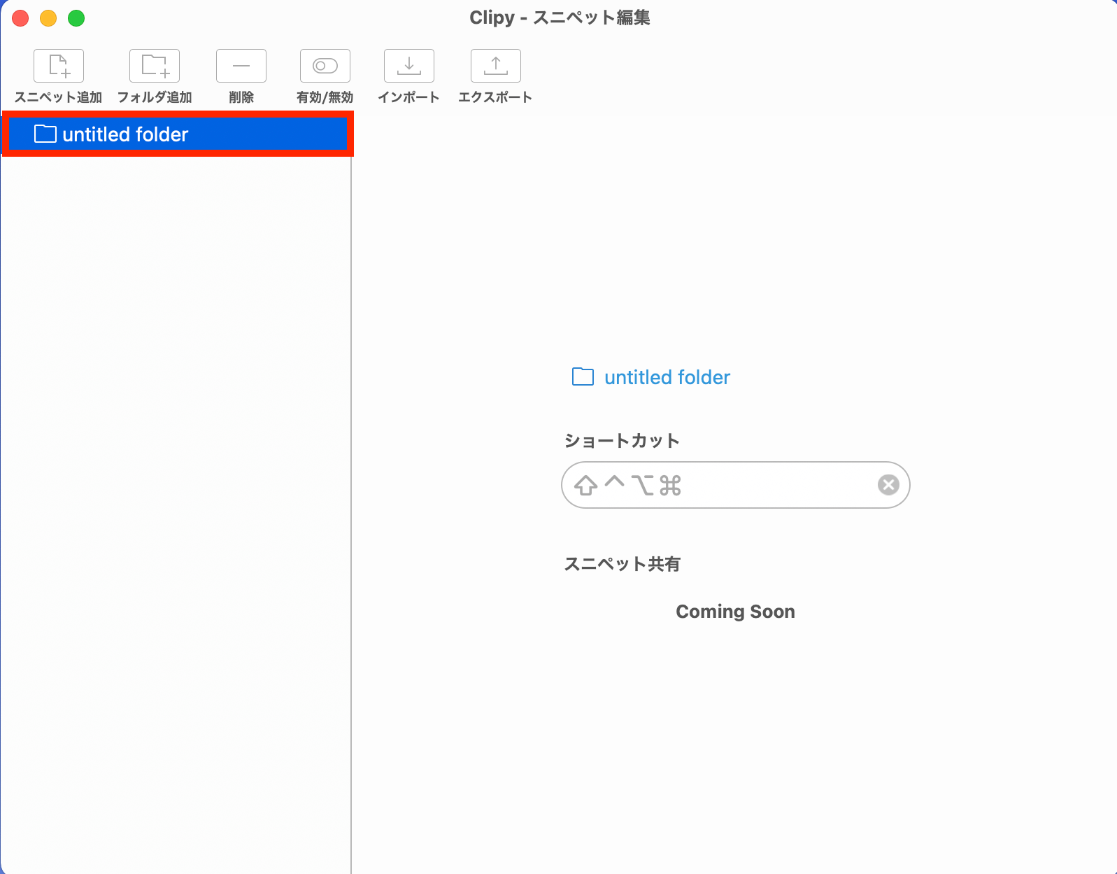Viewport: 1117px width, 874px height.
Task: Close the Clipy window with red button
Action: tap(20, 18)
